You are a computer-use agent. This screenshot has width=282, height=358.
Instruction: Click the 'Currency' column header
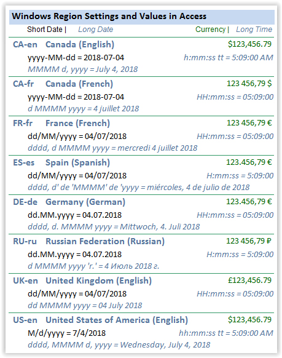coord(210,30)
